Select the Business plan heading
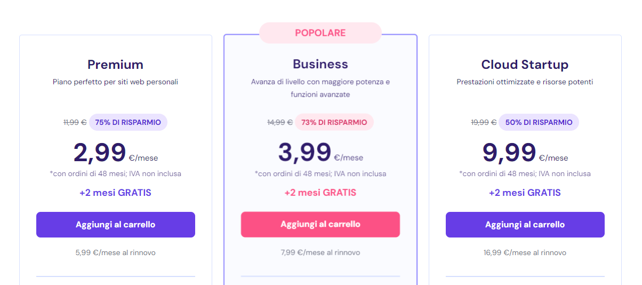The image size is (642, 285). [x=320, y=64]
